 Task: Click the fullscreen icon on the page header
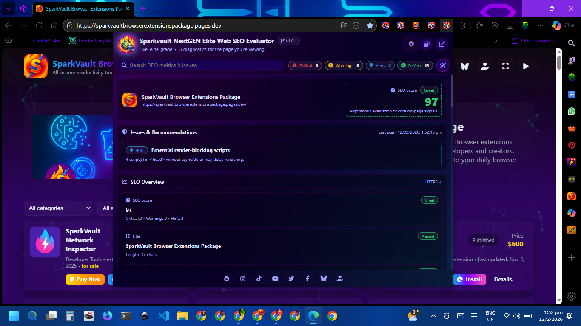tap(505, 66)
